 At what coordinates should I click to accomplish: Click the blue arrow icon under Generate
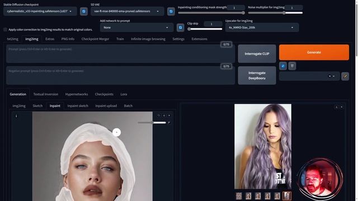(x=283, y=66)
